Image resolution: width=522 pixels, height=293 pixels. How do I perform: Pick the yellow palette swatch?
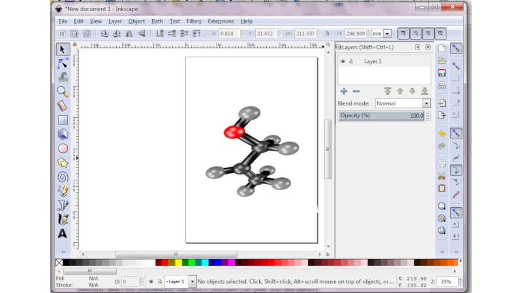tap(179, 263)
